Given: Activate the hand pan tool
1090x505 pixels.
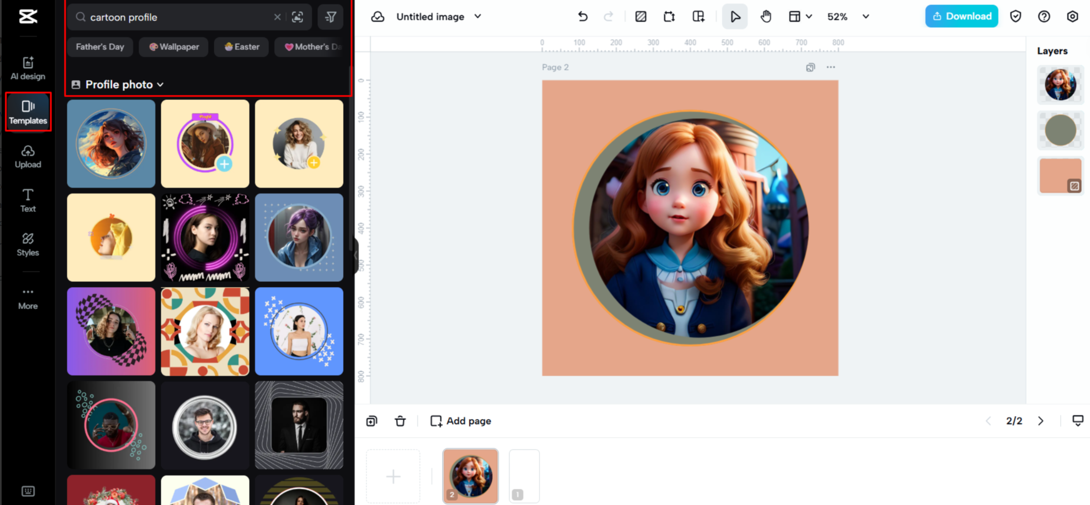Looking at the screenshot, I should point(766,17).
